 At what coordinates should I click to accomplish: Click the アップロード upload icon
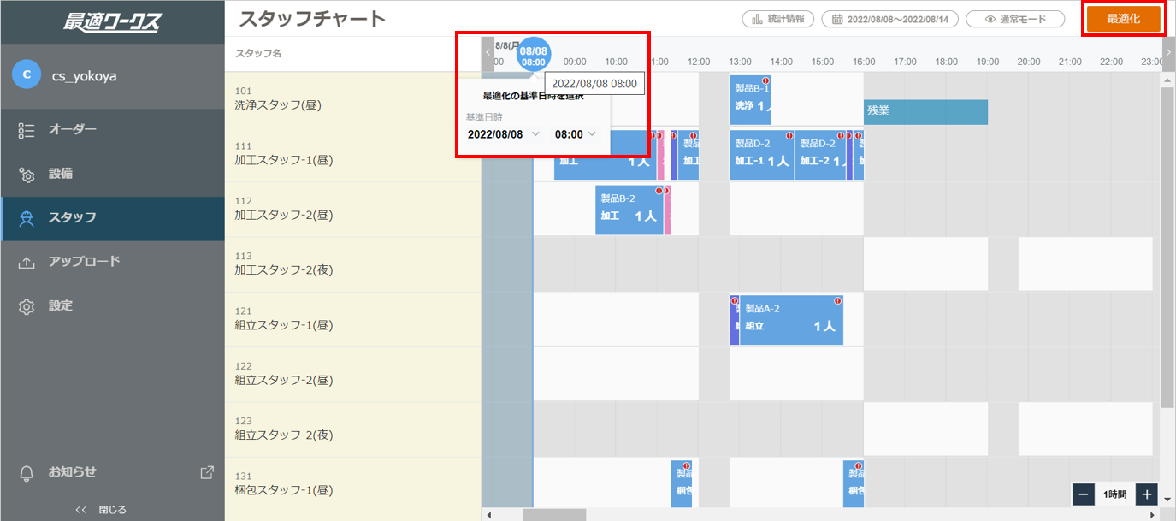pos(27,263)
